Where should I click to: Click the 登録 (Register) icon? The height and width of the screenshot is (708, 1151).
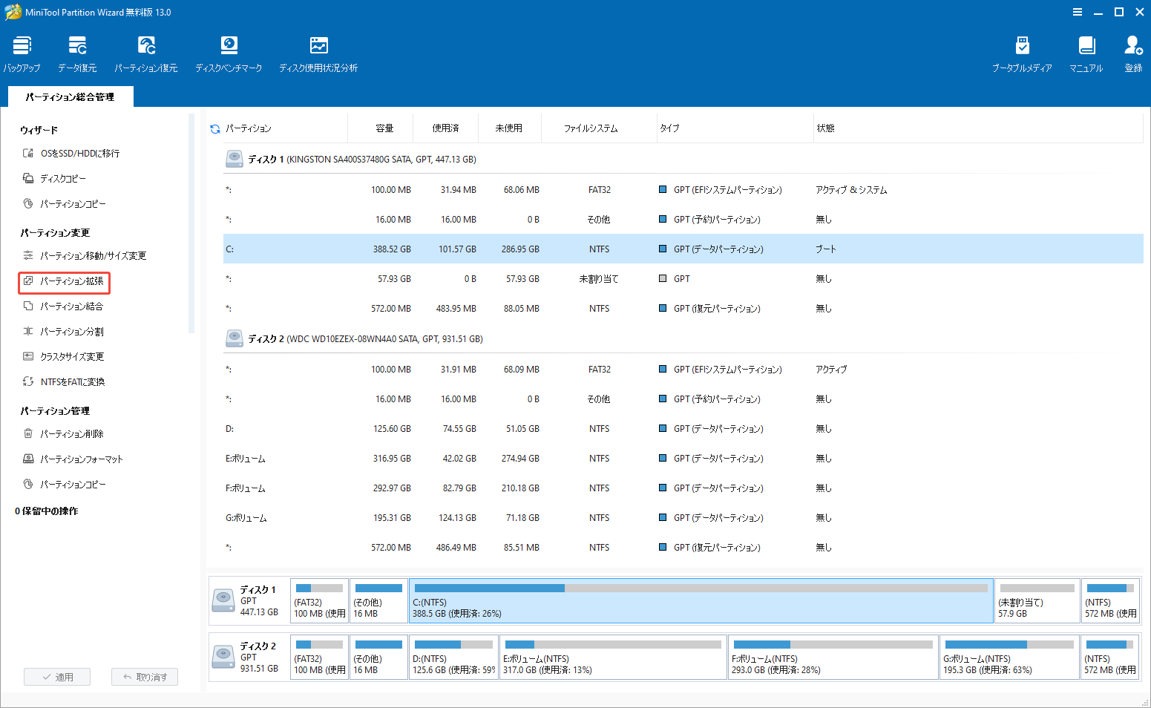pos(1132,52)
